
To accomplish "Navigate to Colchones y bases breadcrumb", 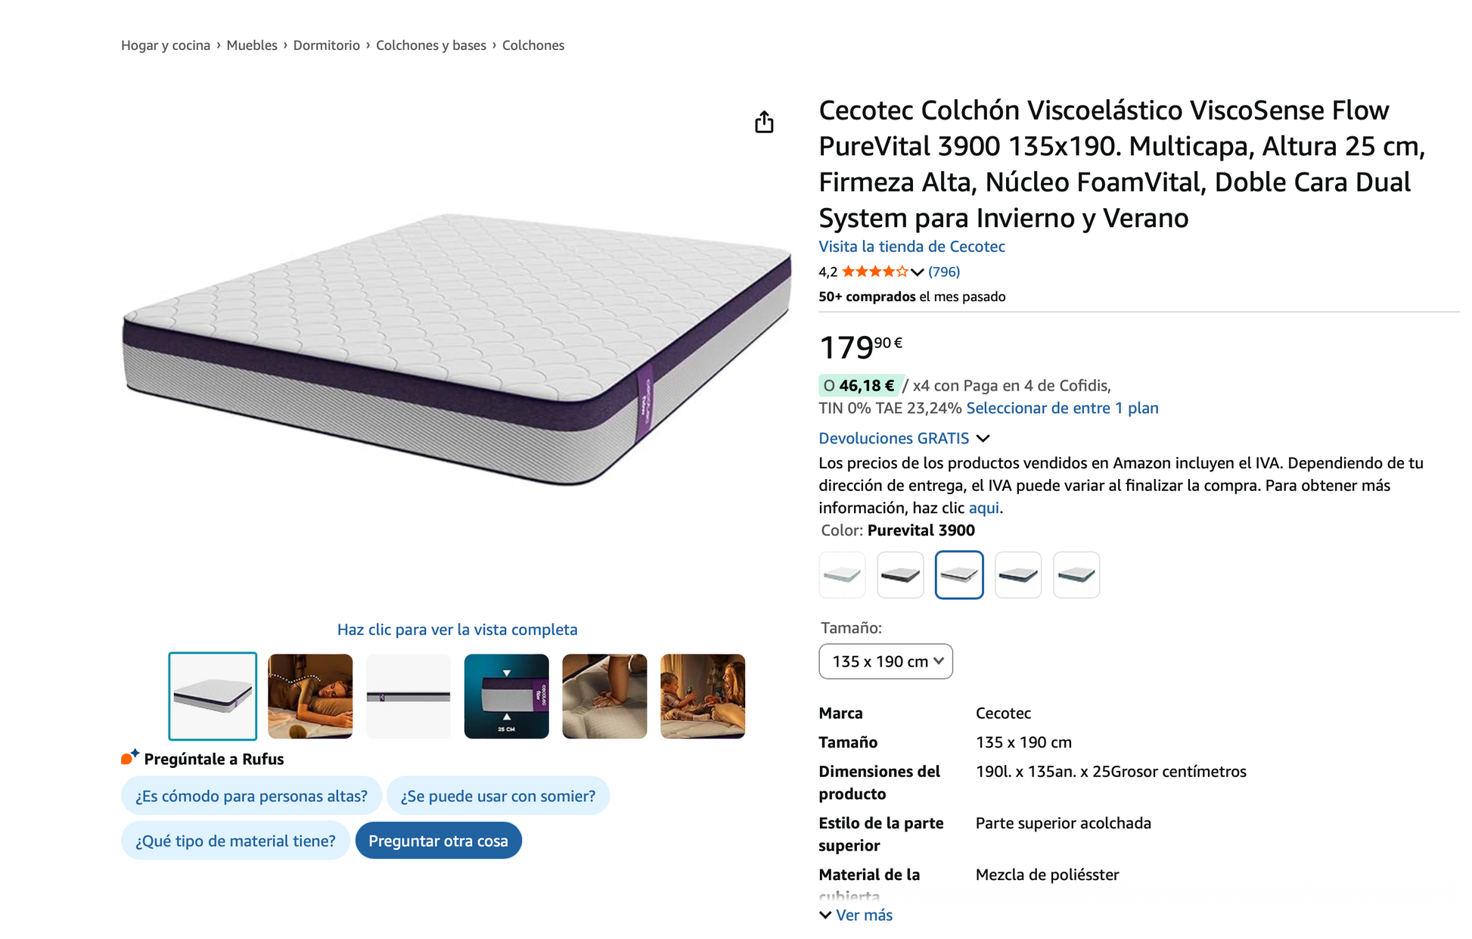I will tap(430, 45).
